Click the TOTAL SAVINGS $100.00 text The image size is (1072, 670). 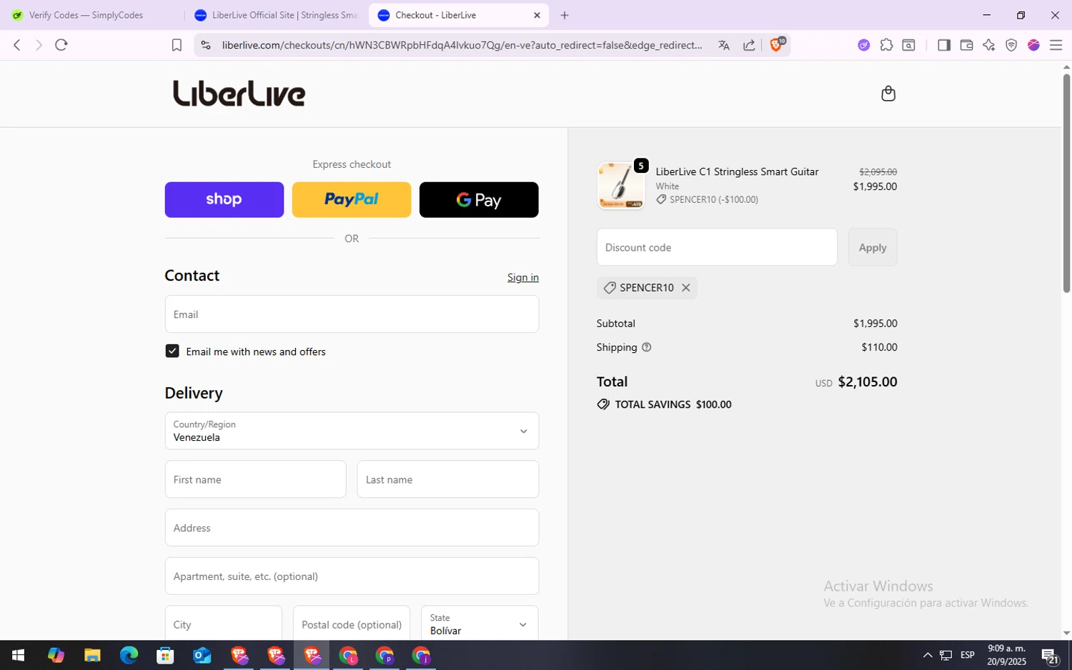click(673, 404)
